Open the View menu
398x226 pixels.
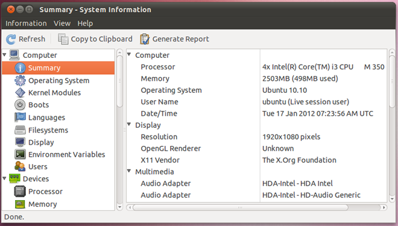pyautogui.click(x=62, y=24)
